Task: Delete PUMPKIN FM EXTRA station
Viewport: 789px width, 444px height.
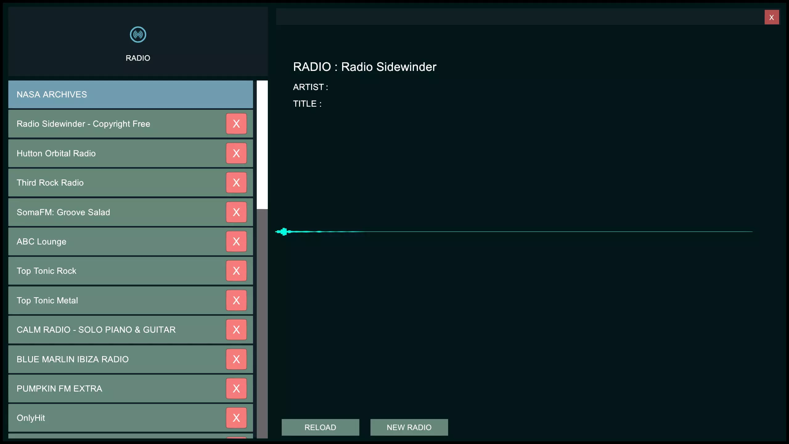Action: point(236,388)
